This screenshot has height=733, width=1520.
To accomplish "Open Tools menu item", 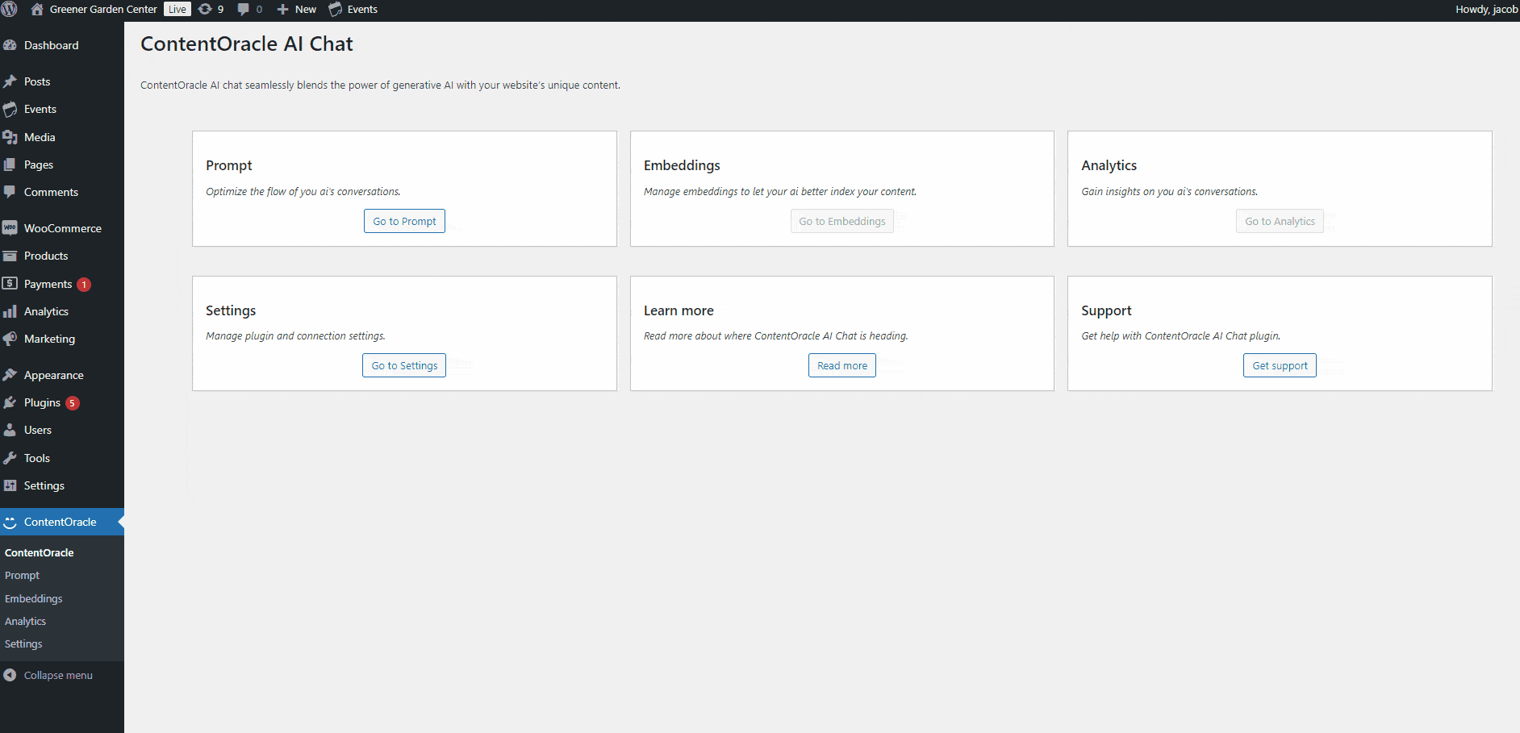I will 62,458.
